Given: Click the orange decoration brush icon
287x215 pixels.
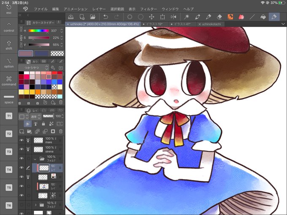Looking at the screenshot, I should [x=230, y=17].
